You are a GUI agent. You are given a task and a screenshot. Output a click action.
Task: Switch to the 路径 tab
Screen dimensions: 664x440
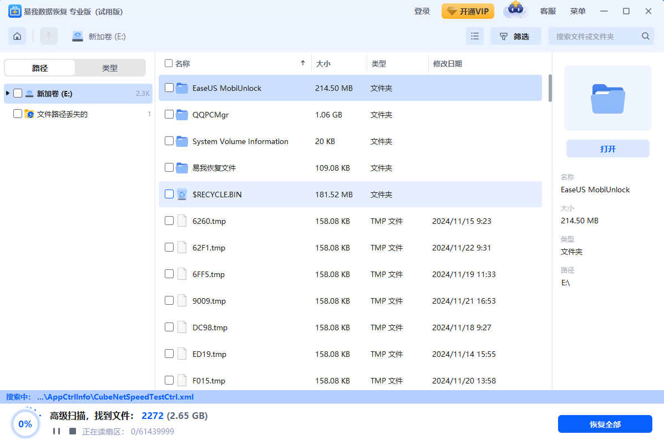coord(40,68)
